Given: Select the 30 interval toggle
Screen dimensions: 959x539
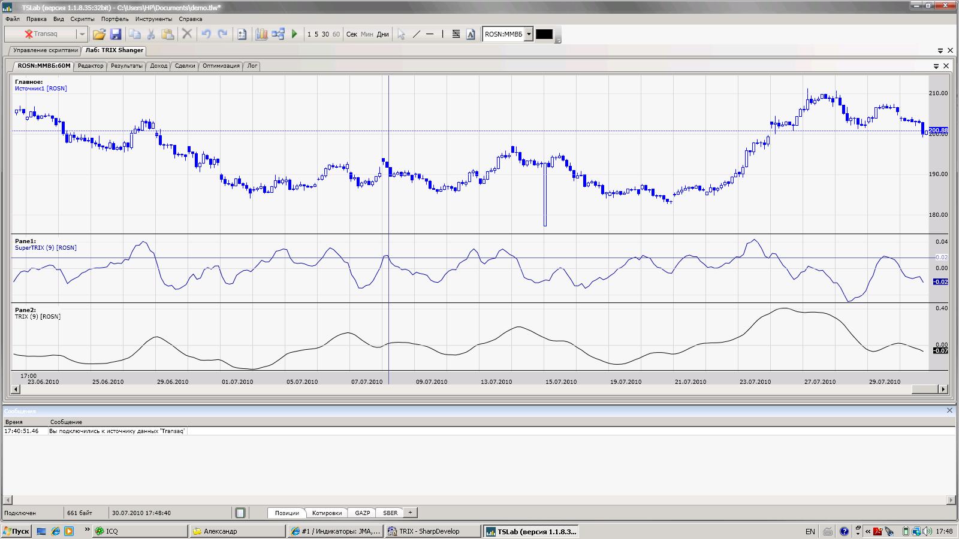Looking at the screenshot, I should coord(325,34).
